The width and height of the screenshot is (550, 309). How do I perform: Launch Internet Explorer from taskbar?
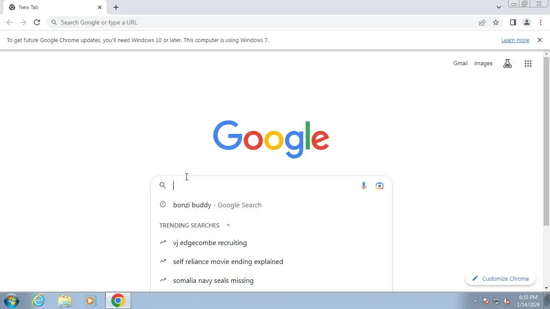click(39, 300)
